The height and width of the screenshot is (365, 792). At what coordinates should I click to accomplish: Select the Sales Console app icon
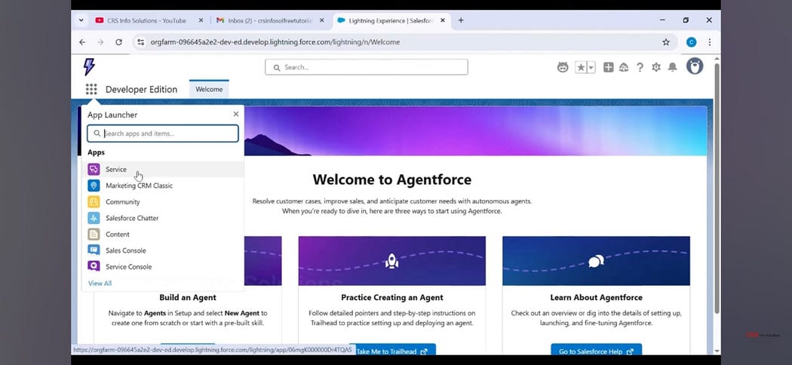[94, 250]
